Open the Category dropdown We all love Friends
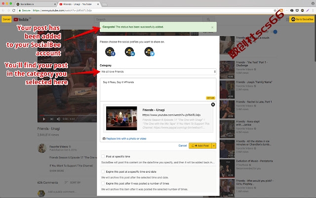 tap(158, 72)
